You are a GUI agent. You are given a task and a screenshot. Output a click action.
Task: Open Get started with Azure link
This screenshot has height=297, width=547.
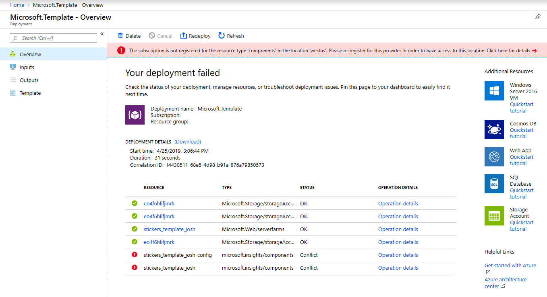[510, 265]
